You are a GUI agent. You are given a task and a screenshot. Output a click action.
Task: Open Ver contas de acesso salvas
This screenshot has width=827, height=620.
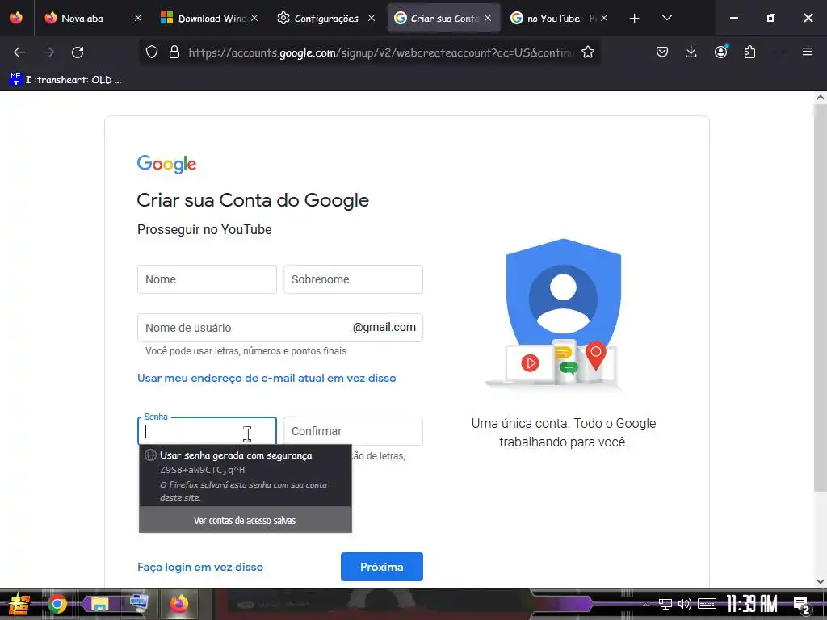(246, 520)
